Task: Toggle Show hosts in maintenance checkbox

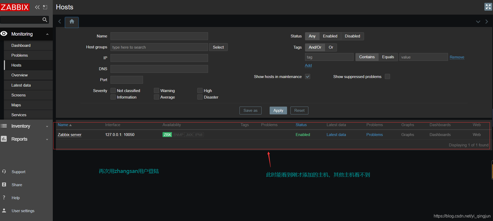Action: point(308,76)
